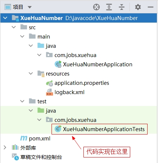Click the Expand All toolbar icon
Screen dimensions: 158x163
pyautogui.click(x=109, y=7)
